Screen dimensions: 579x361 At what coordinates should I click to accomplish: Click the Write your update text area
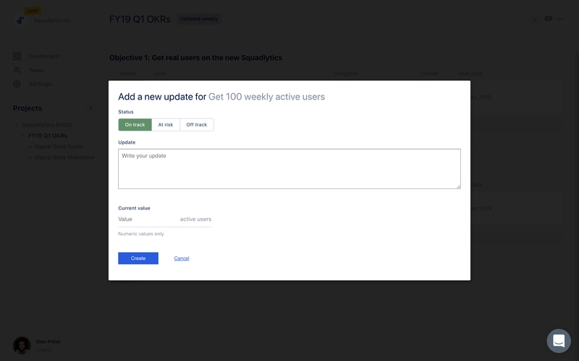[x=289, y=169]
